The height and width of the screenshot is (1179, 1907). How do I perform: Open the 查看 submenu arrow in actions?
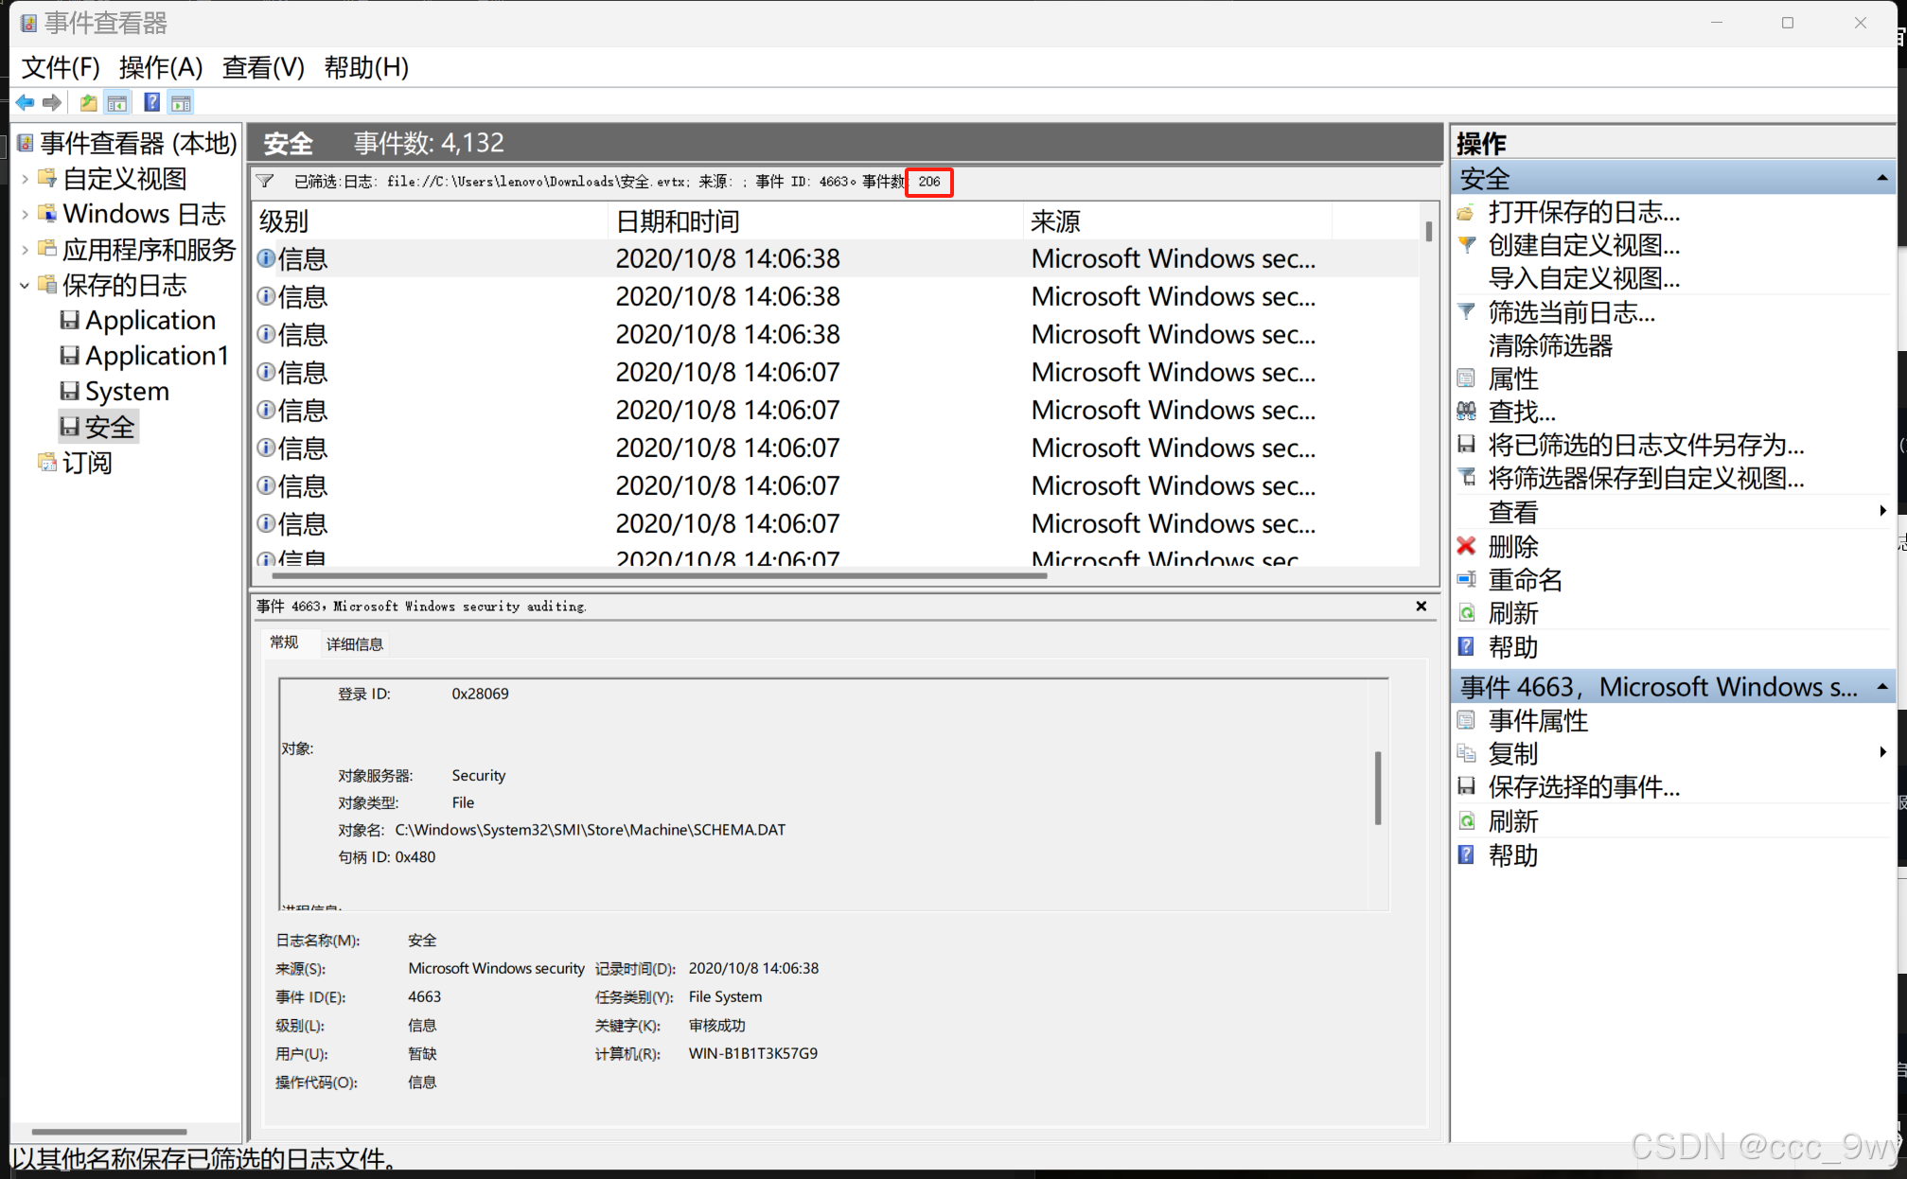(x=1881, y=511)
